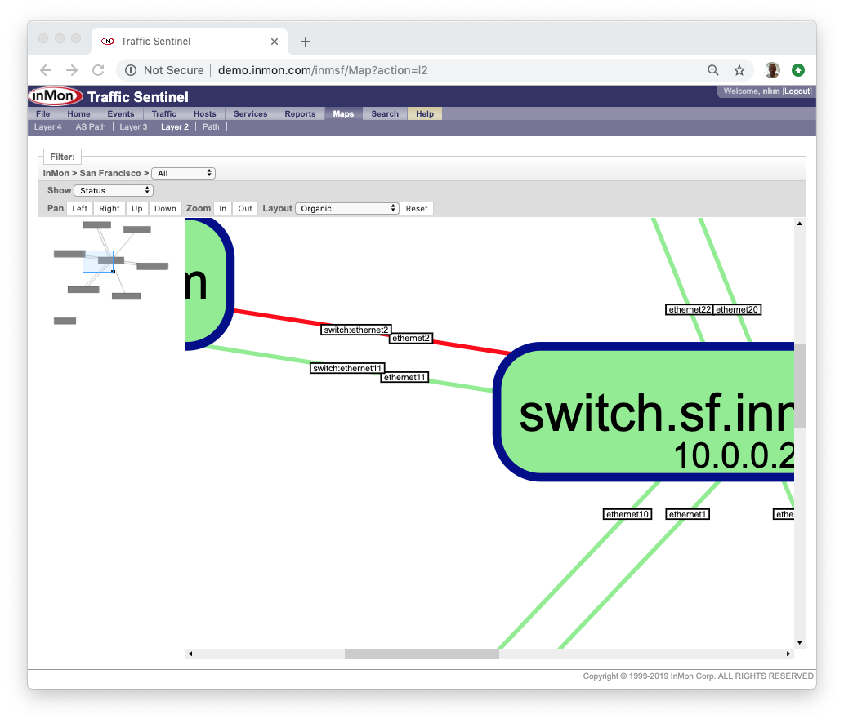Pan the map Left
Screen dimensions: 844x723
coord(80,209)
